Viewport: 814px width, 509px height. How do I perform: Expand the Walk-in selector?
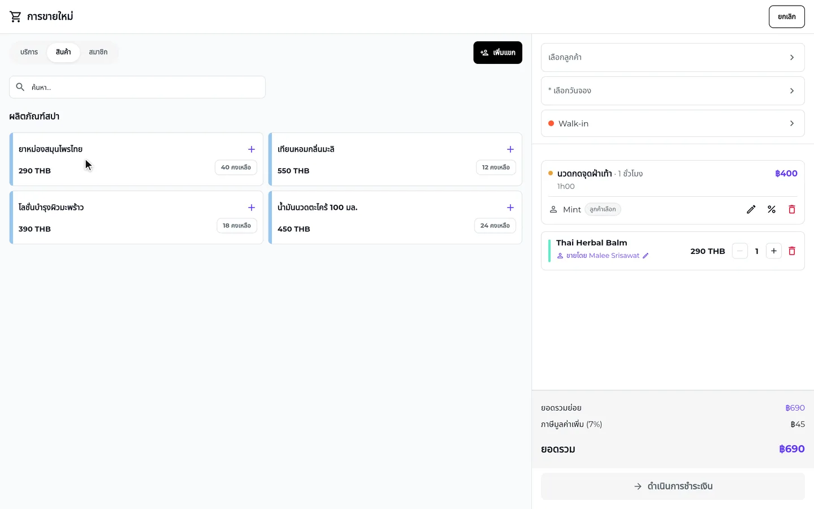click(673, 123)
